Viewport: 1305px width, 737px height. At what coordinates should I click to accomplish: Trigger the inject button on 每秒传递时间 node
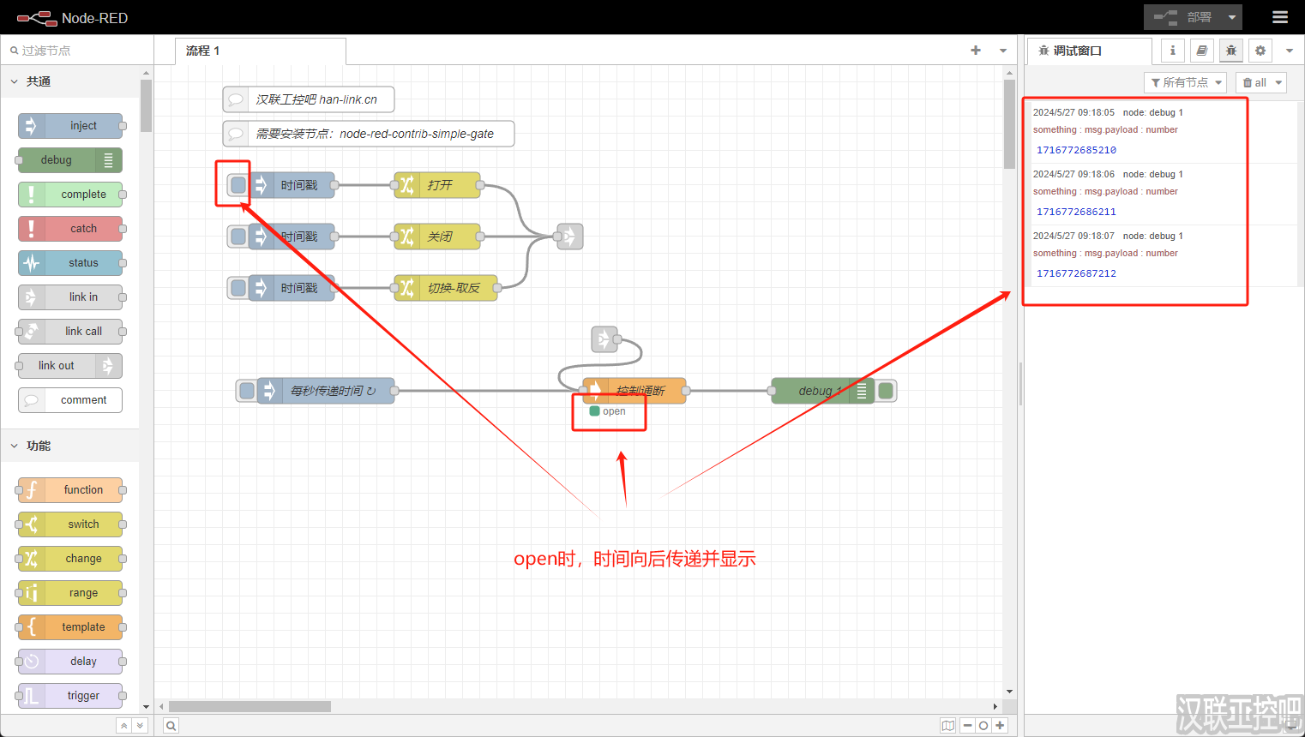(x=247, y=391)
